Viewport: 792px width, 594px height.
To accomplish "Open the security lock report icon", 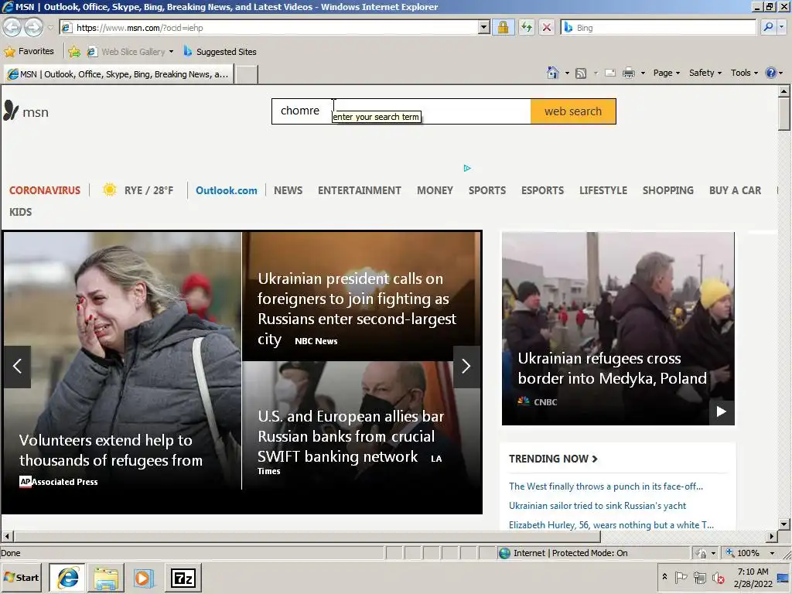I will point(503,27).
